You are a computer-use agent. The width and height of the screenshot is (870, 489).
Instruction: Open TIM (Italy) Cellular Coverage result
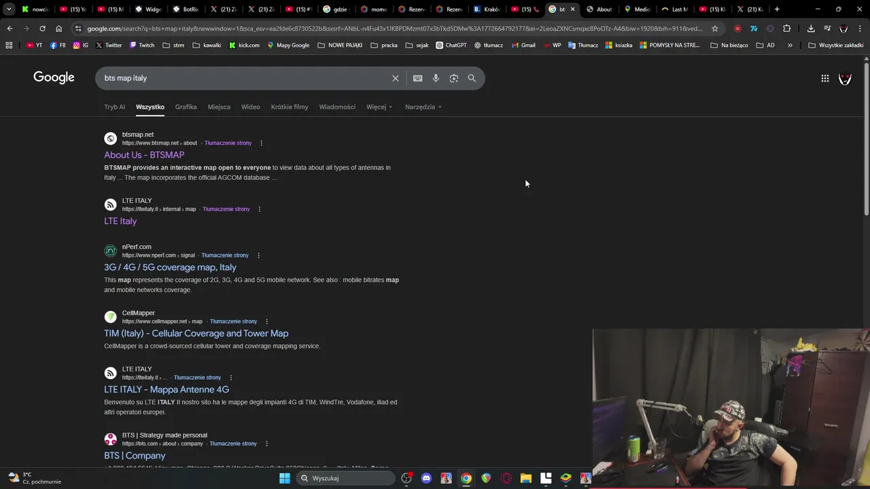click(x=196, y=333)
